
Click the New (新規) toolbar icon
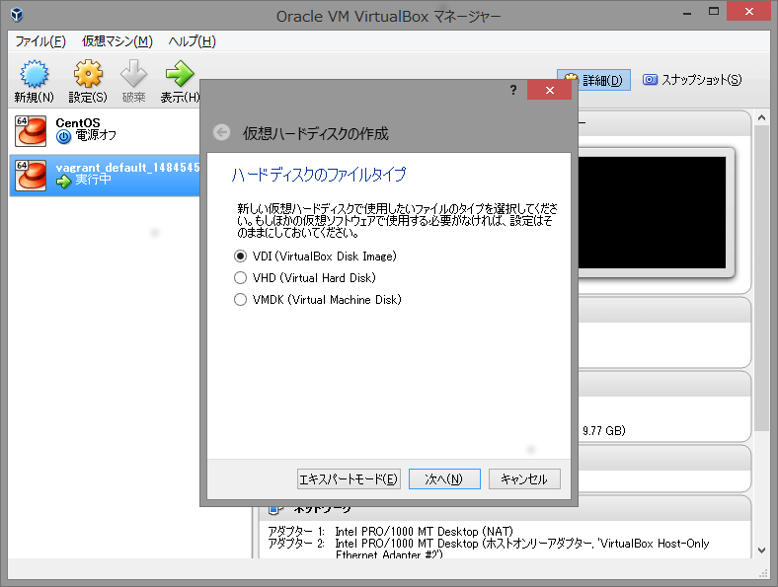coord(34,74)
